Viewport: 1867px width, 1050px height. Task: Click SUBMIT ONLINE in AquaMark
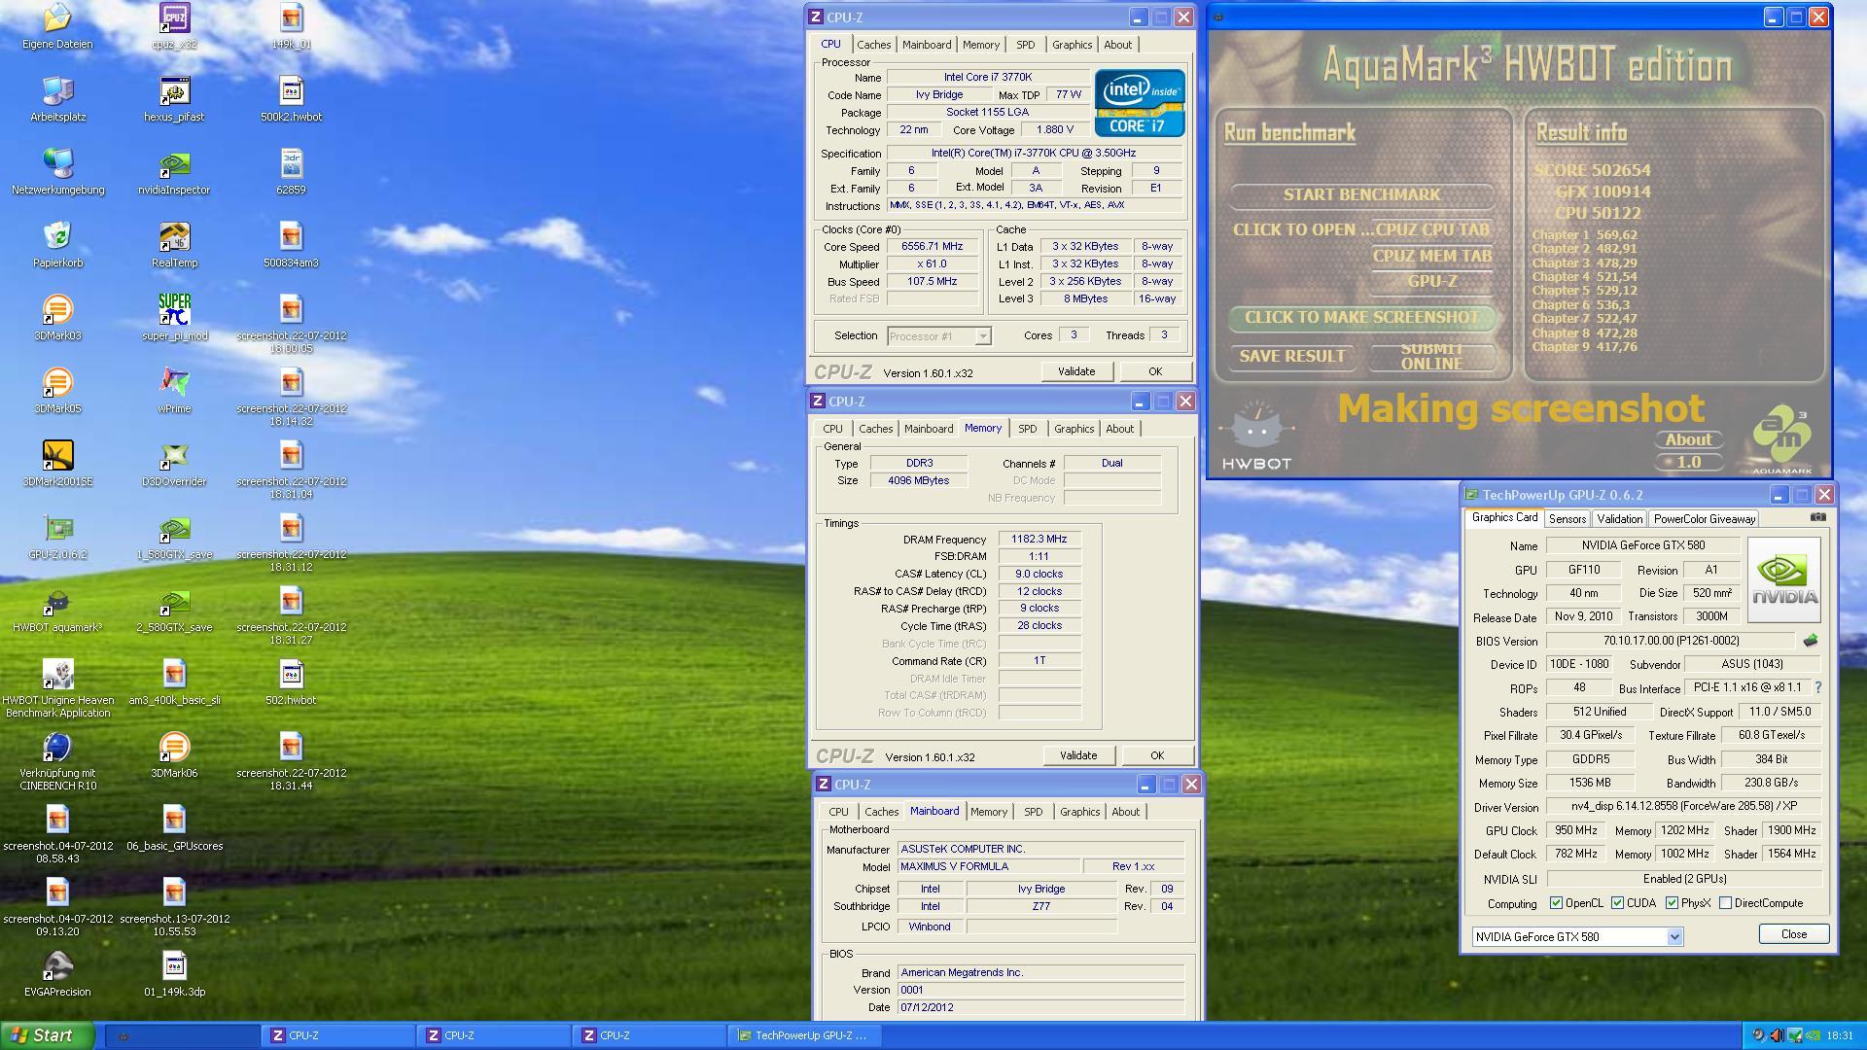pos(1431,356)
